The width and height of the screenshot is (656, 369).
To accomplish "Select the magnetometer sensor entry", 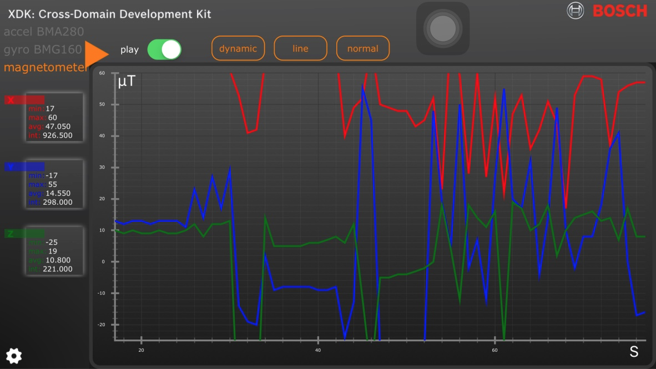I will [x=46, y=68].
